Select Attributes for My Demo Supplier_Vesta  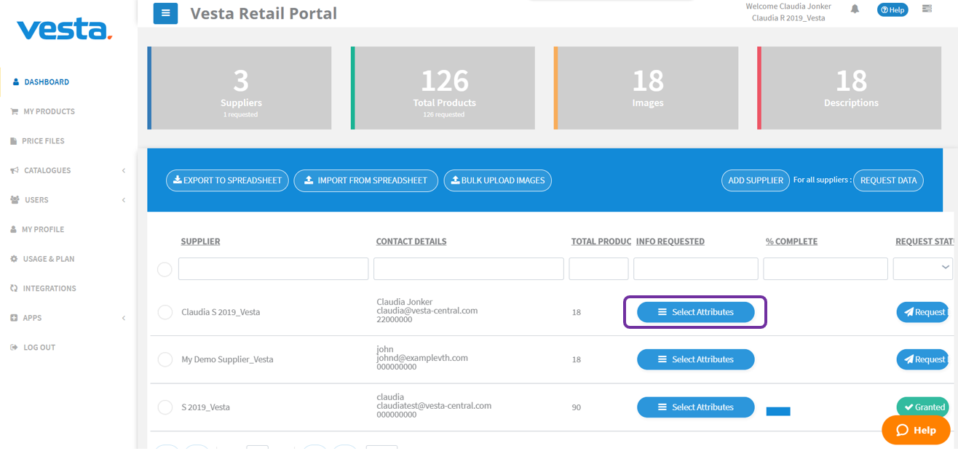tap(695, 359)
